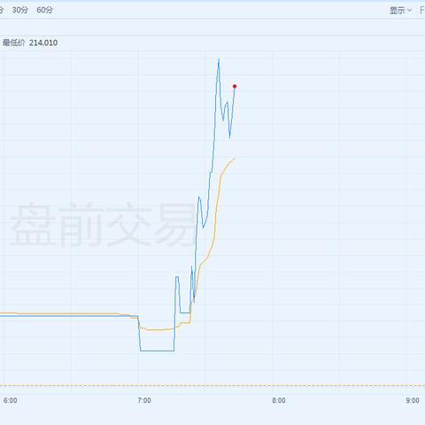Click the 9:00 time axis label
Screen dimensions: 425x425
(x=413, y=400)
